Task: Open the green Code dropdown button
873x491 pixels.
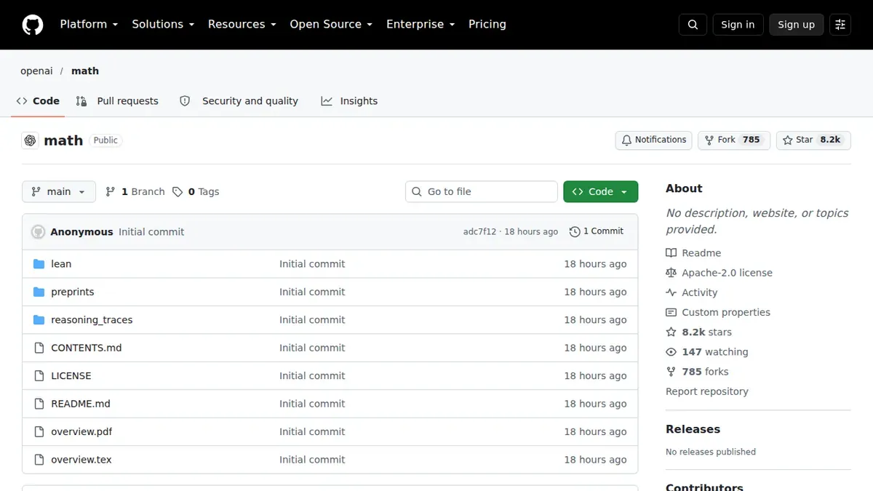Action: pos(601,192)
